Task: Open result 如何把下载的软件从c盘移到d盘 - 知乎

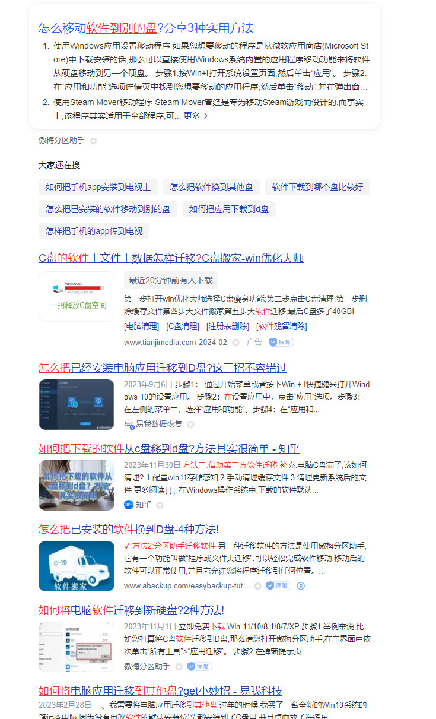Action: click(x=169, y=448)
